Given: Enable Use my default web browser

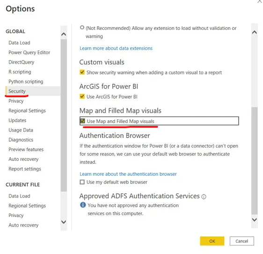Looking at the screenshot, I should pyautogui.click(x=82, y=182).
